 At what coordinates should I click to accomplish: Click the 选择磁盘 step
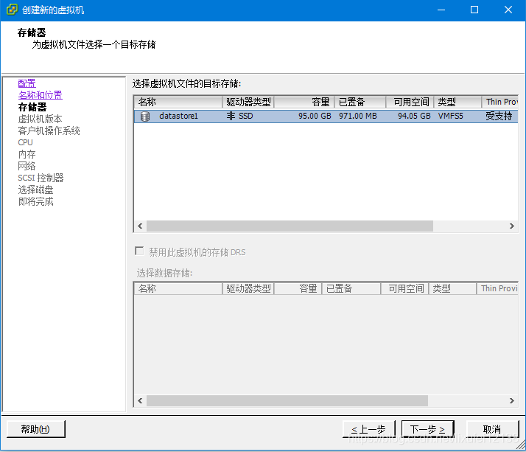click(35, 190)
